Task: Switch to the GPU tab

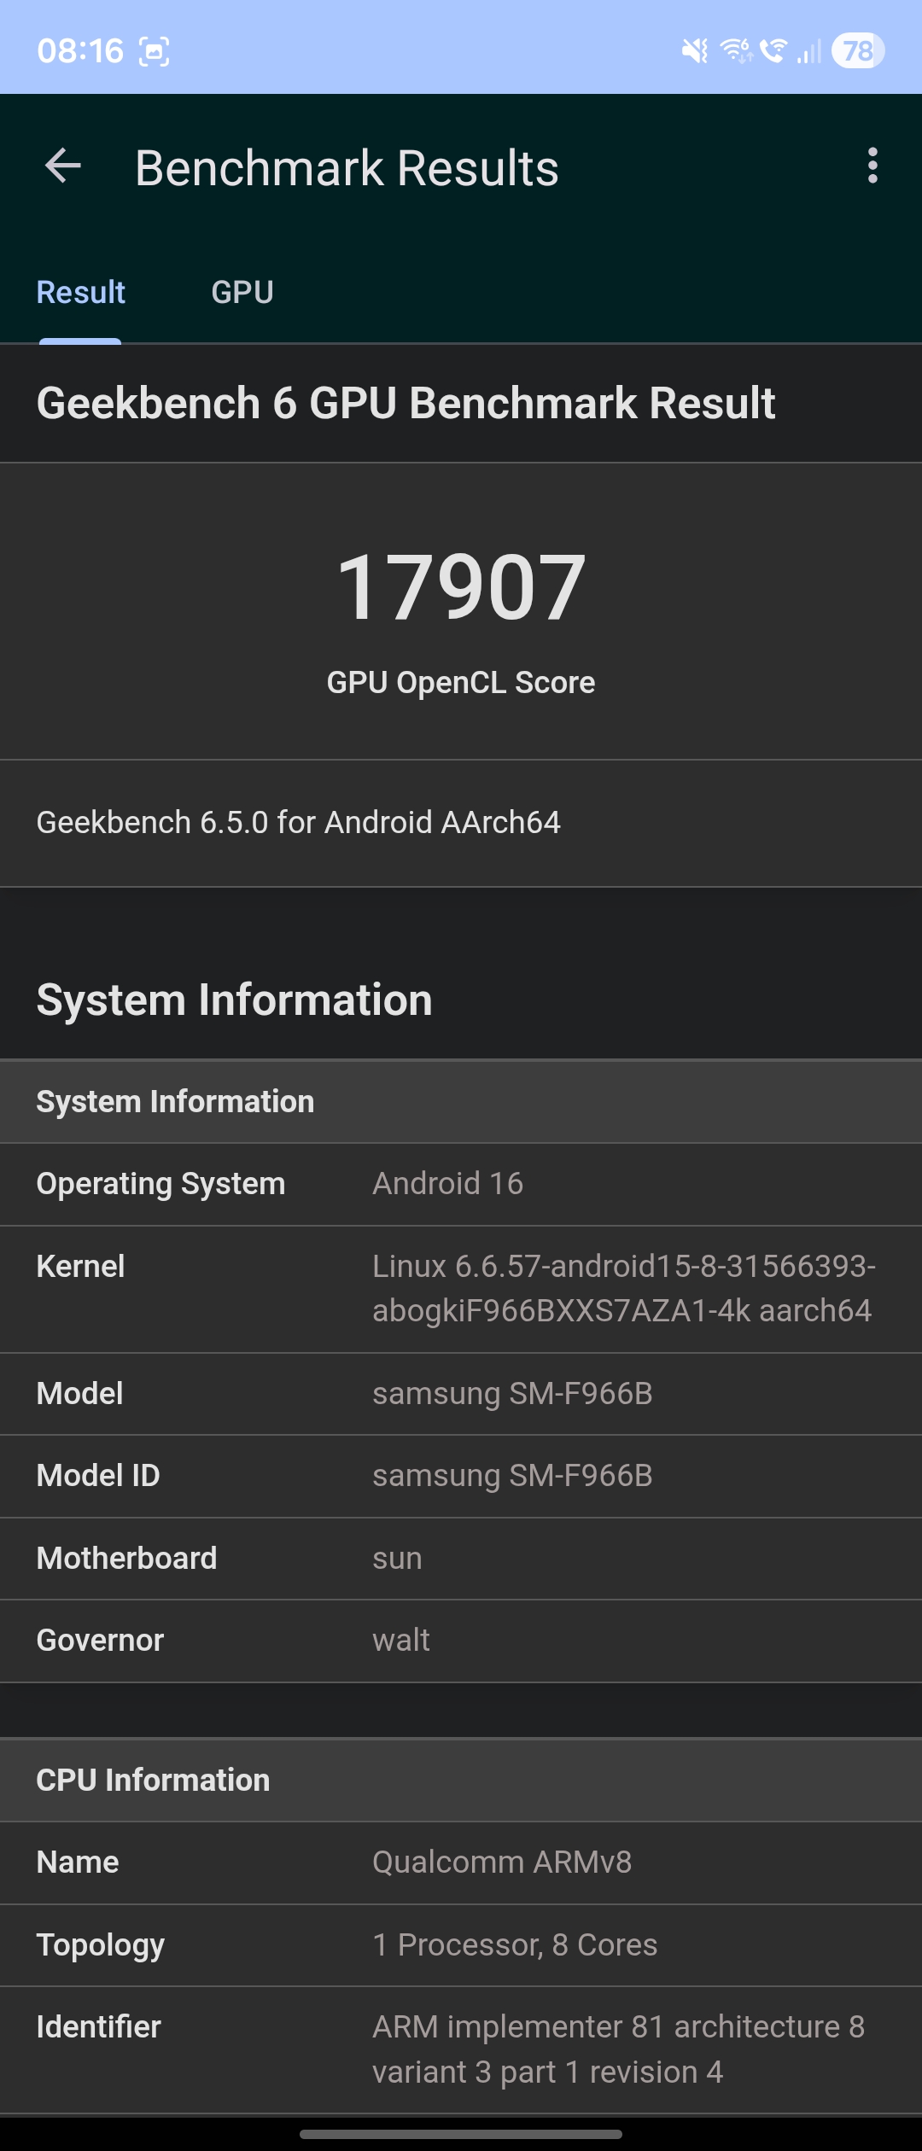Action: (x=242, y=293)
